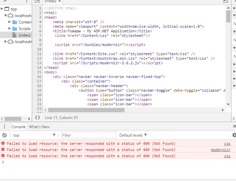Click the bootstrap.min.css link line

pos(133,58)
